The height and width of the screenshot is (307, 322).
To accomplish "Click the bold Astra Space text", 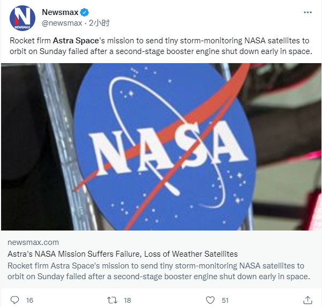I will (x=76, y=41).
